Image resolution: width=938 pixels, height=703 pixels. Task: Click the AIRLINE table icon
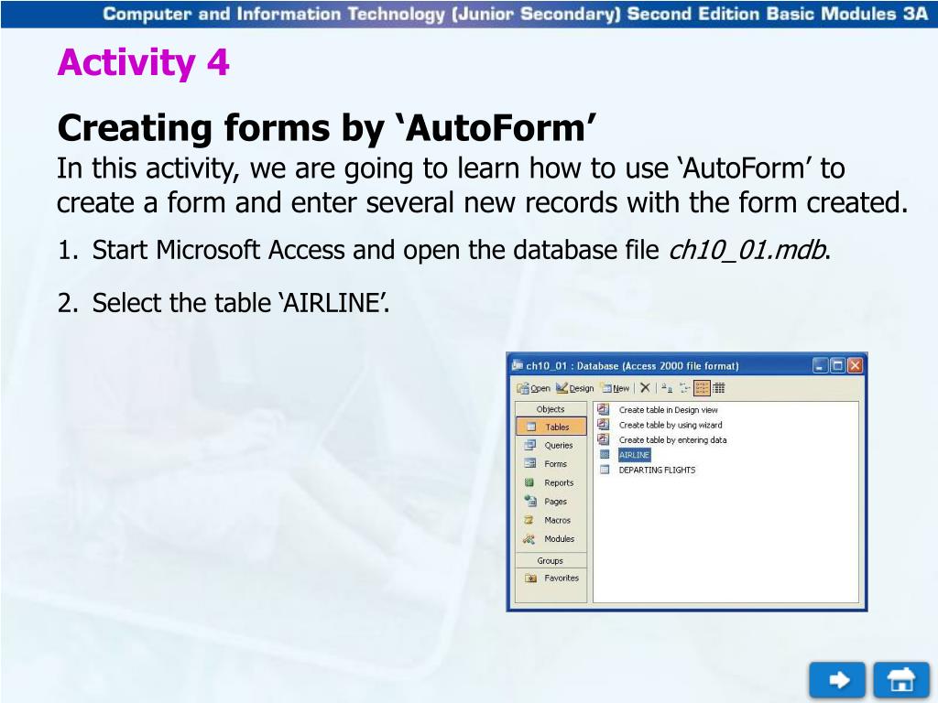tap(605, 455)
